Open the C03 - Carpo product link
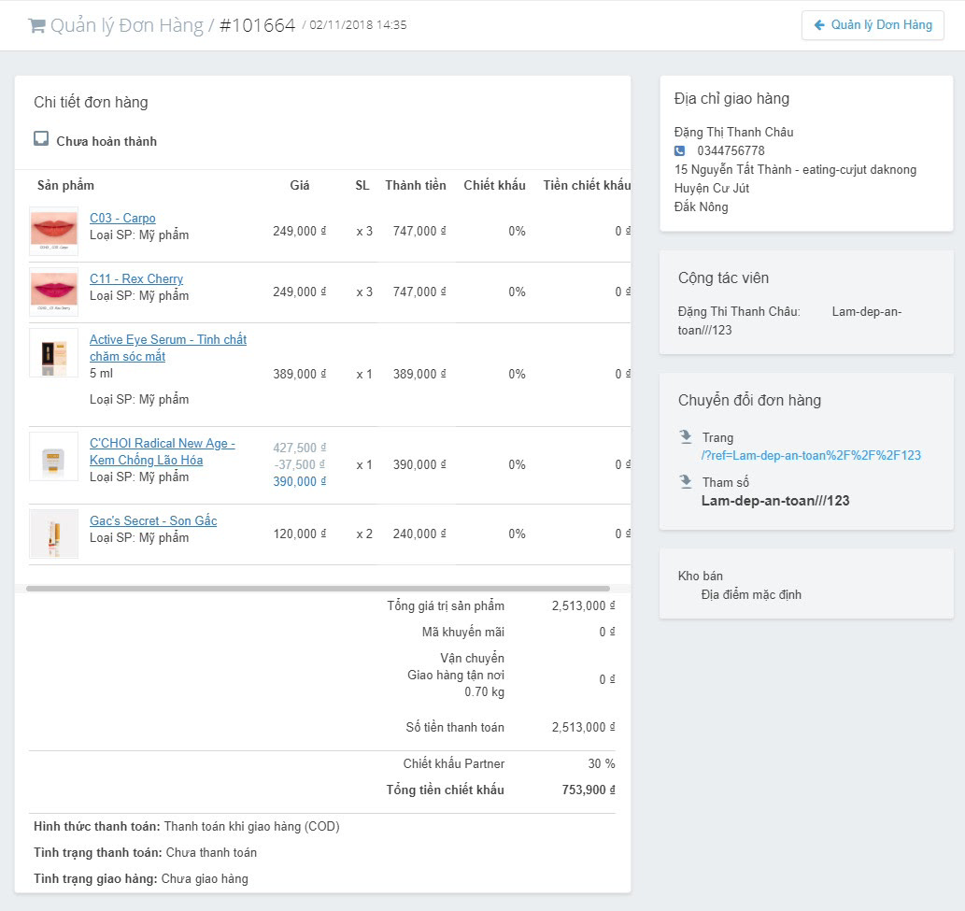Screen dimensions: 965x911 pos(122,219)
